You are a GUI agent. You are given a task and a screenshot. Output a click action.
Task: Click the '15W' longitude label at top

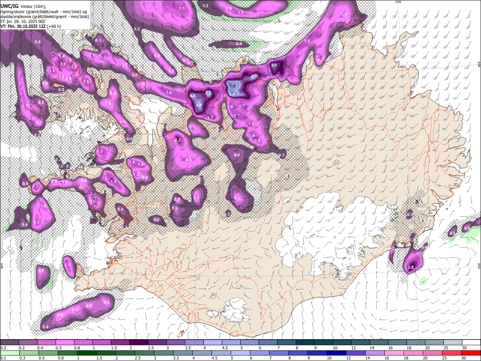398,2
